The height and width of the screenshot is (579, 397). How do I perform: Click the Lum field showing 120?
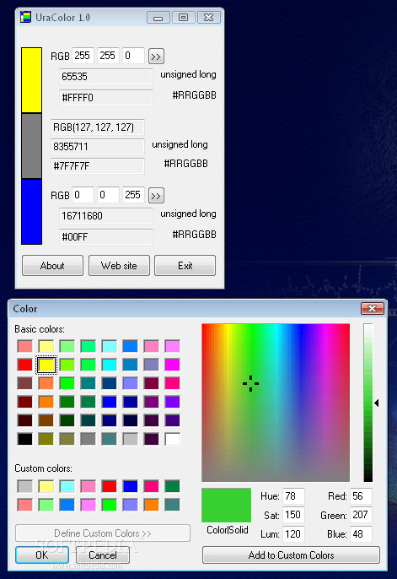[293, 534]
